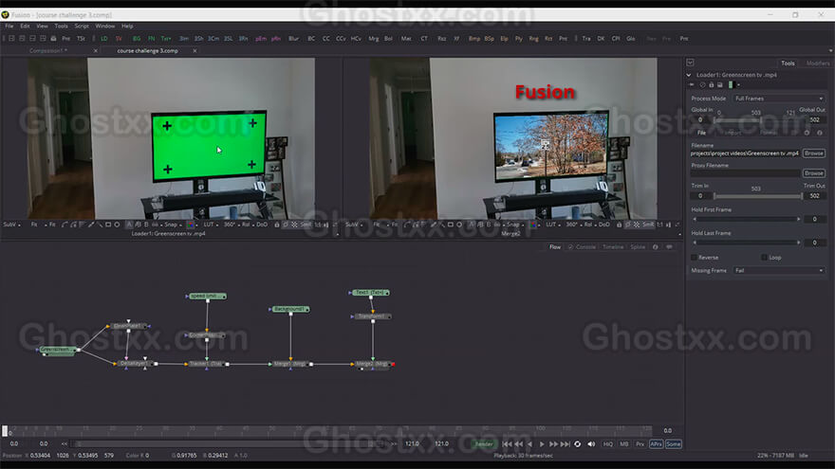Select the Merge2 node in flow
The height and width of the screenshot is (469, 835).
coord(372,364)
